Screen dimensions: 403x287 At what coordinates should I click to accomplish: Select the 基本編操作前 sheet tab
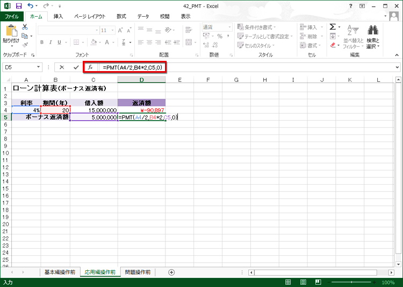(x=60, y=272)
